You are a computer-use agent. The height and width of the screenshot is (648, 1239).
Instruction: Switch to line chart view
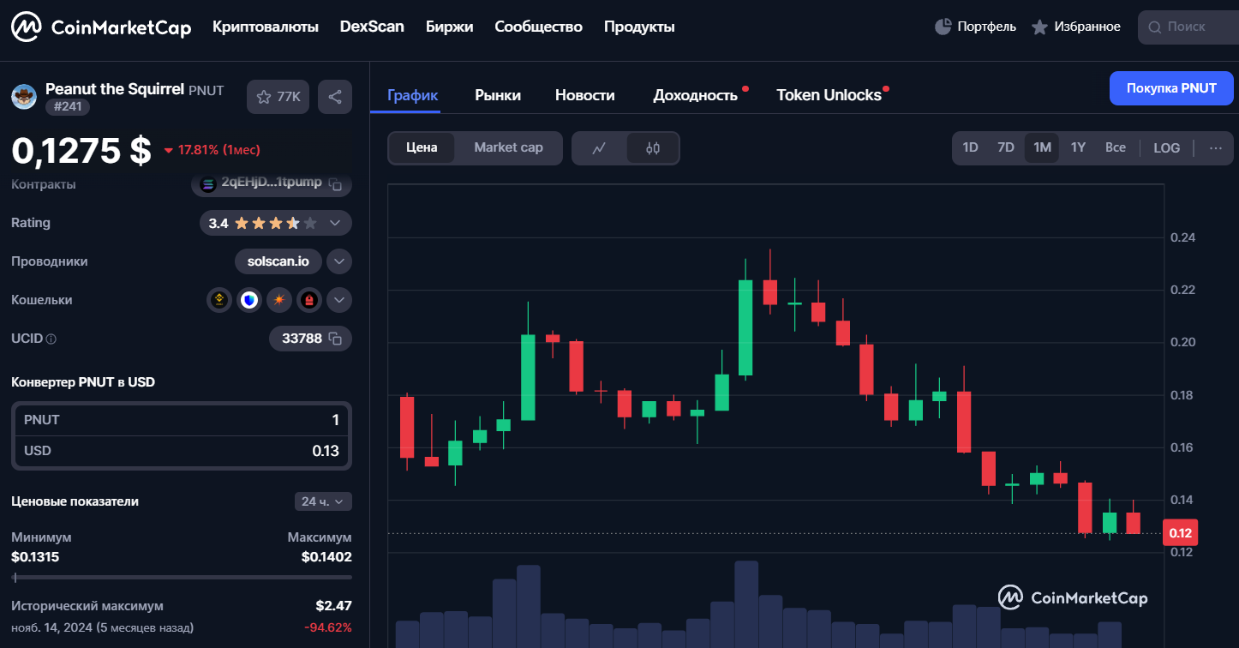tap(599, 148)
